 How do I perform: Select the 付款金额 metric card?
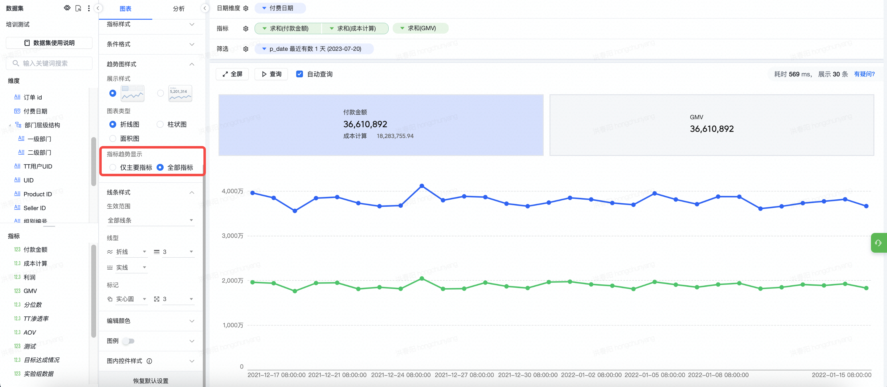(381, 125)
